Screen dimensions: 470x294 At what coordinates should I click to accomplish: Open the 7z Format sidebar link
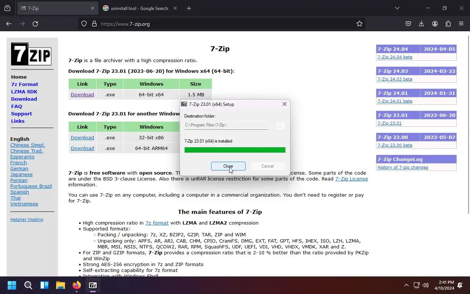(25, 84)
